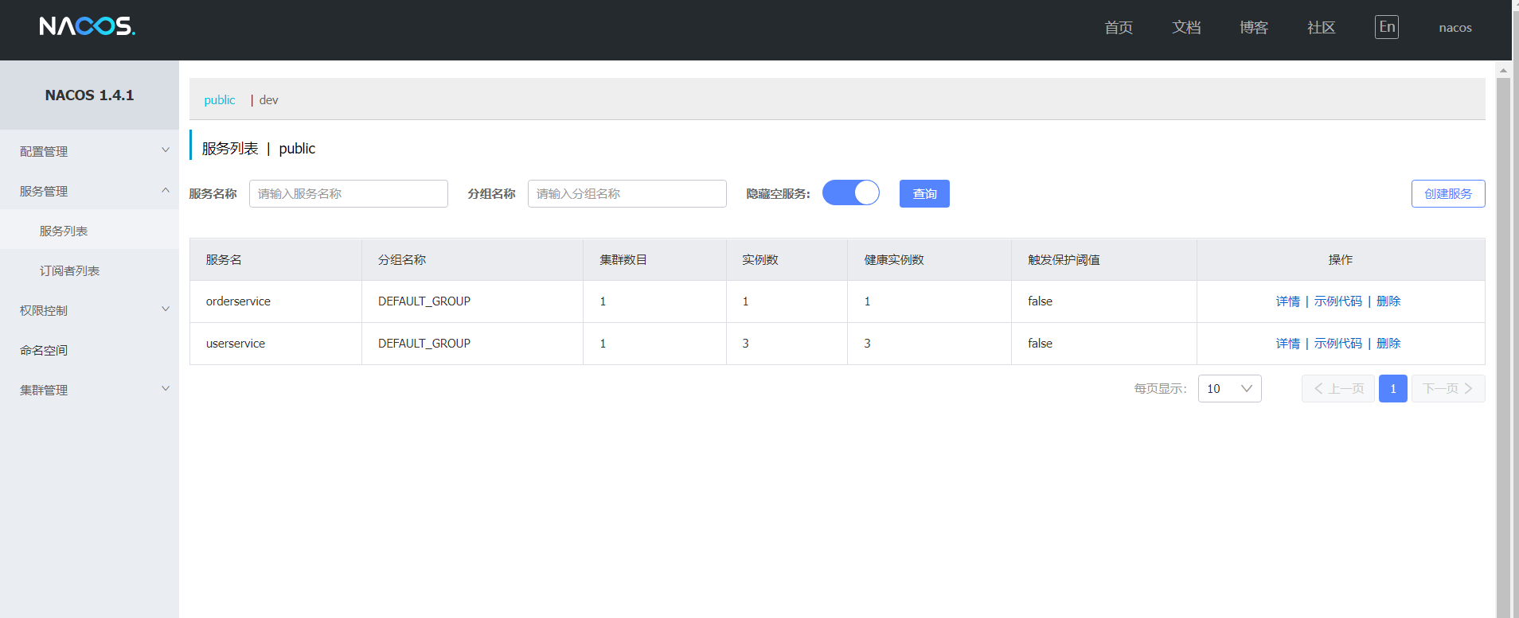Click DEFAULT_GROUP in the orderservice row
Viewport: 1519px width, 618px height.
[424, 301]
